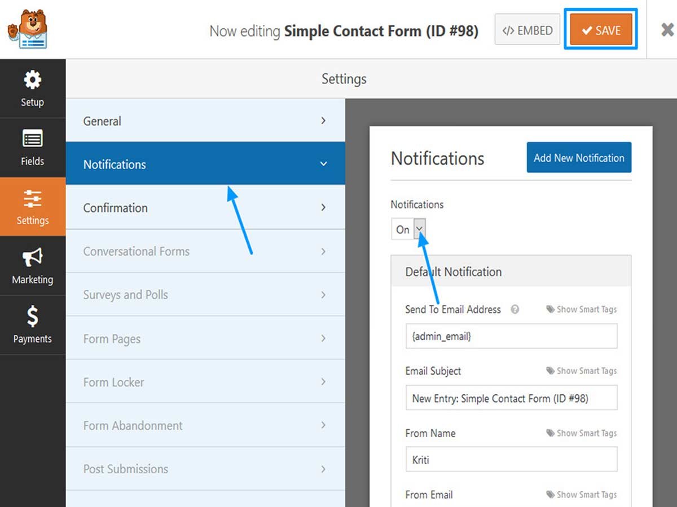Select the Notifications settings tab
The height and width of the screenshot is (507, 677).
pos(205,164)
